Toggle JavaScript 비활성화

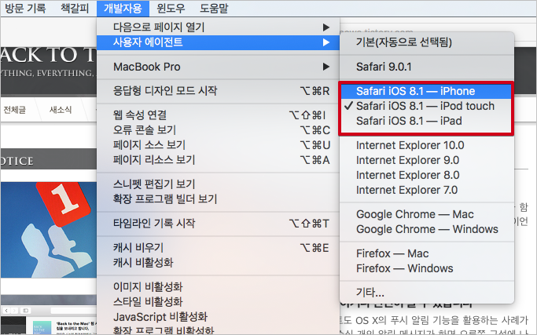pos(218,316)
